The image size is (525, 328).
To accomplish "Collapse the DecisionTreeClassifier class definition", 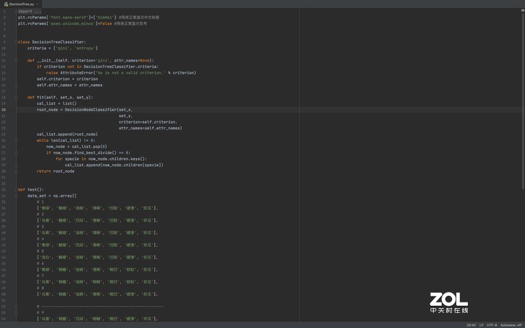I will point(16,42).
